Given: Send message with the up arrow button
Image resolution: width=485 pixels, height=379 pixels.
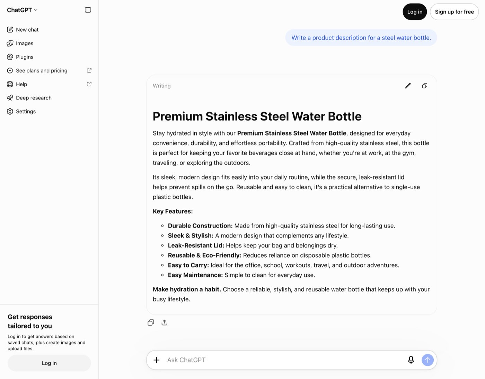Looking at the screenshot, I should click(427, 360).
